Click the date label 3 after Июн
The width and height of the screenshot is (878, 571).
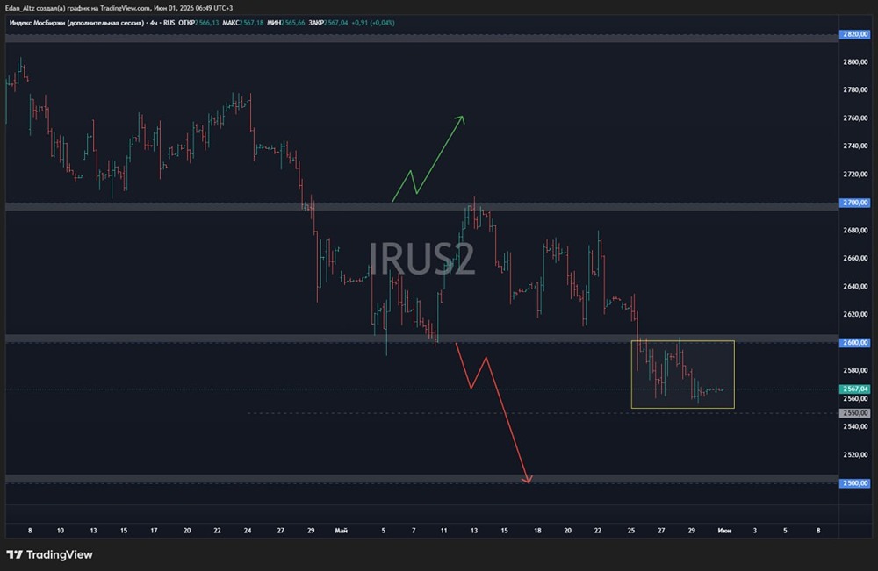pyautogui.click(x=755, y=530)
